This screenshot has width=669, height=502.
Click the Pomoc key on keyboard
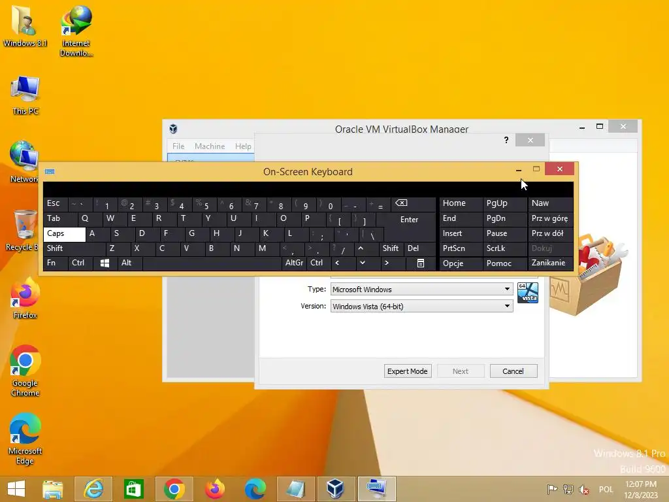tap(505, 263)
